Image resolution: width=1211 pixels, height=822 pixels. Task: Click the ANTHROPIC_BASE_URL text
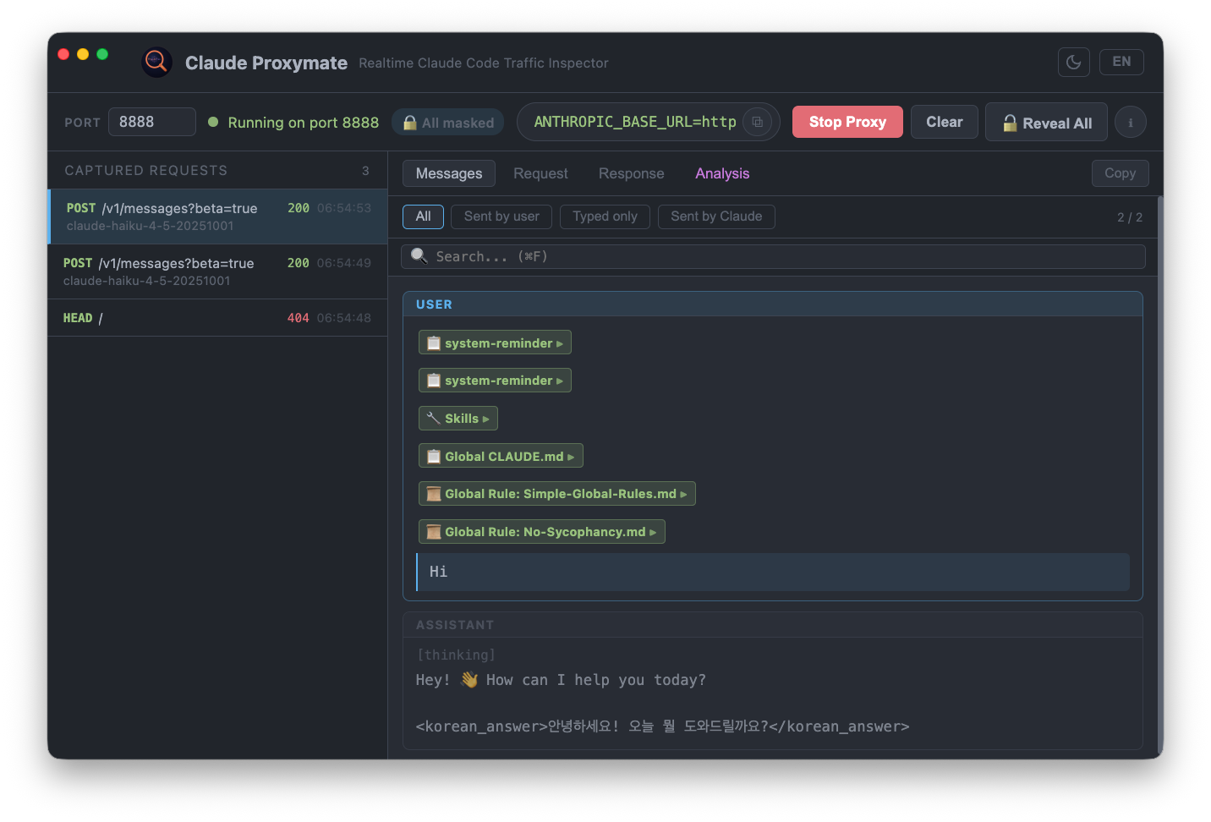tap(635, 122)
